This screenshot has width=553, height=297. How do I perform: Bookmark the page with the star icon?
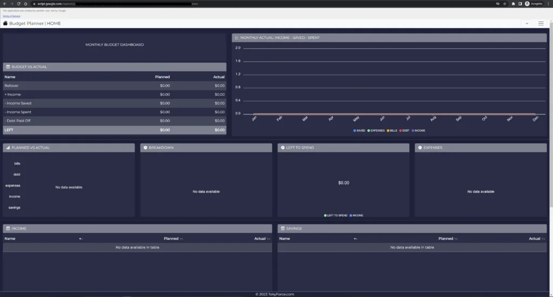pyautogui.click(x=504, y=3)
